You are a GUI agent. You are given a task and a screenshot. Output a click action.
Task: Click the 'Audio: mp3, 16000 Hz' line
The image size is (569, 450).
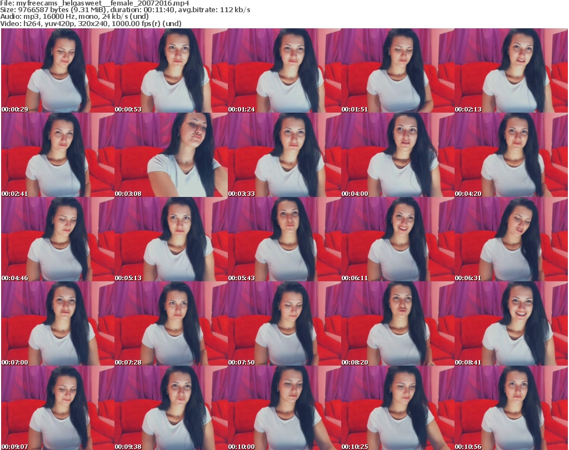(74, 17)
